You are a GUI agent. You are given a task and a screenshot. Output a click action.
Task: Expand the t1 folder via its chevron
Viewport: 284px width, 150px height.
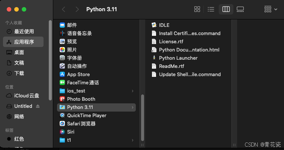coord(132,140)
